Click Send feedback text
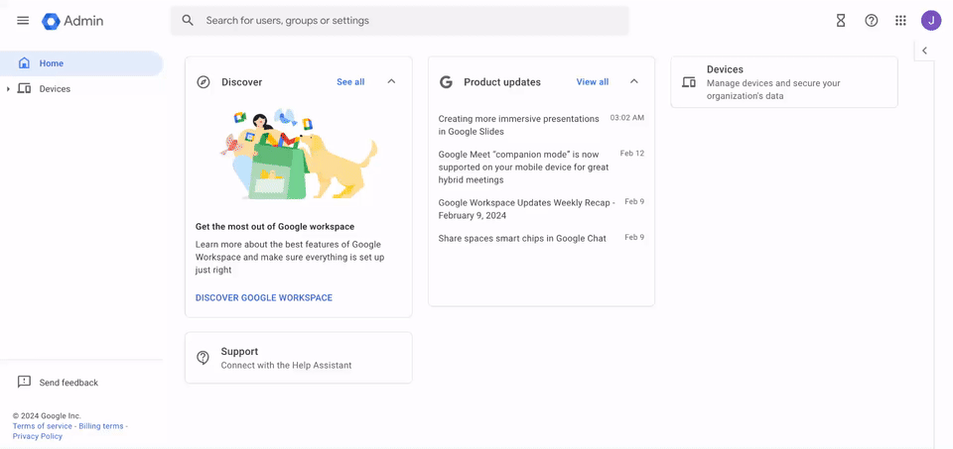 pos(68,383)
